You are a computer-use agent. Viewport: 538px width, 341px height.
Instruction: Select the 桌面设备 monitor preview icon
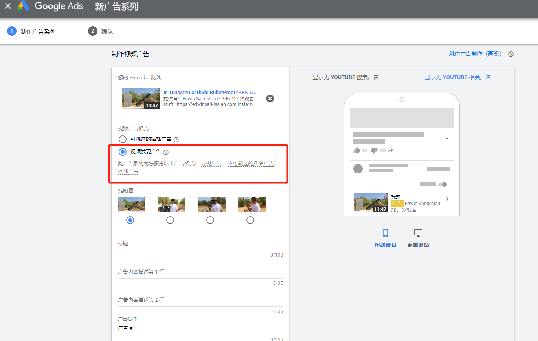418,233
